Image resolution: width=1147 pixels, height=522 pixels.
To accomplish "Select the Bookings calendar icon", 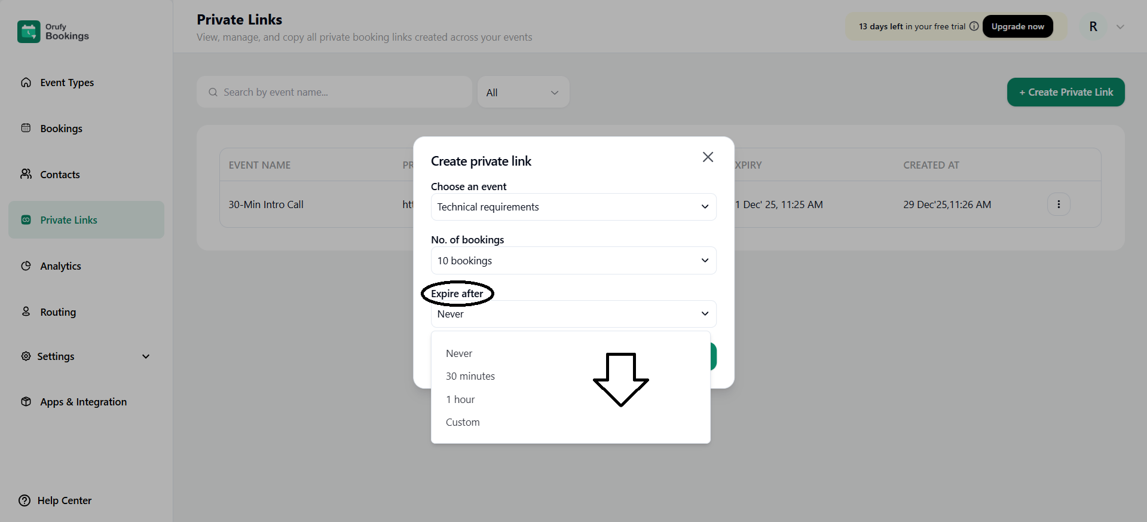I will pos(26,128).
